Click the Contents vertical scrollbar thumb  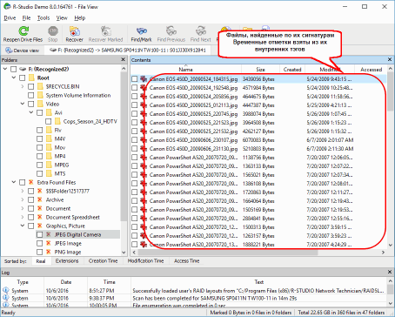tap(390, 91)
